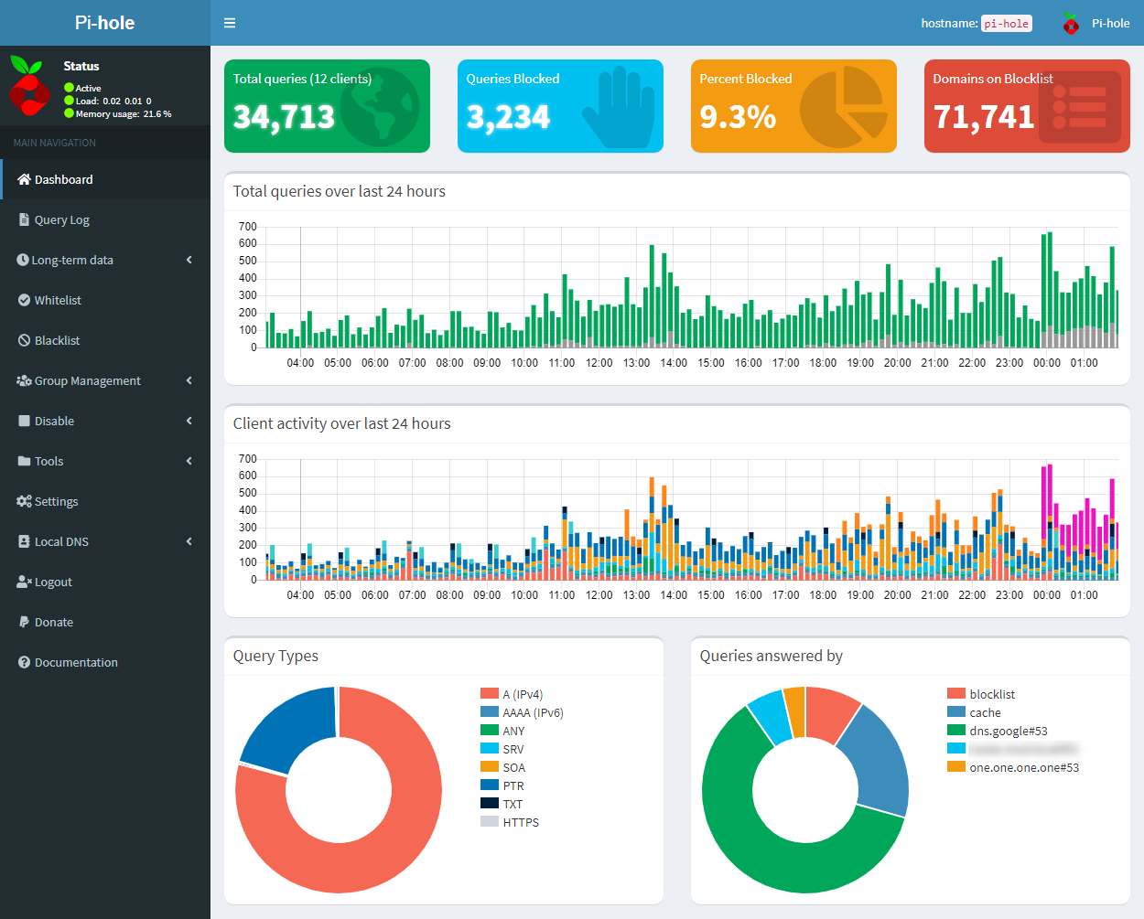This screenshot has width=1144, height=919.
Task: Click the blocklist red color swatch
Action: (955, 694)
